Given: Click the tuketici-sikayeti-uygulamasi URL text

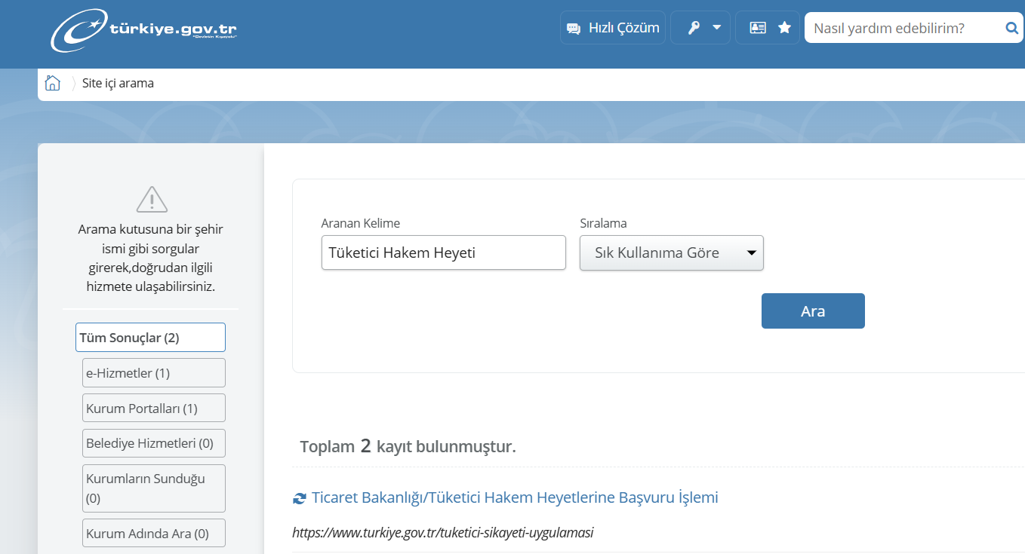Looking at the screenshot, I should point(443,532).
